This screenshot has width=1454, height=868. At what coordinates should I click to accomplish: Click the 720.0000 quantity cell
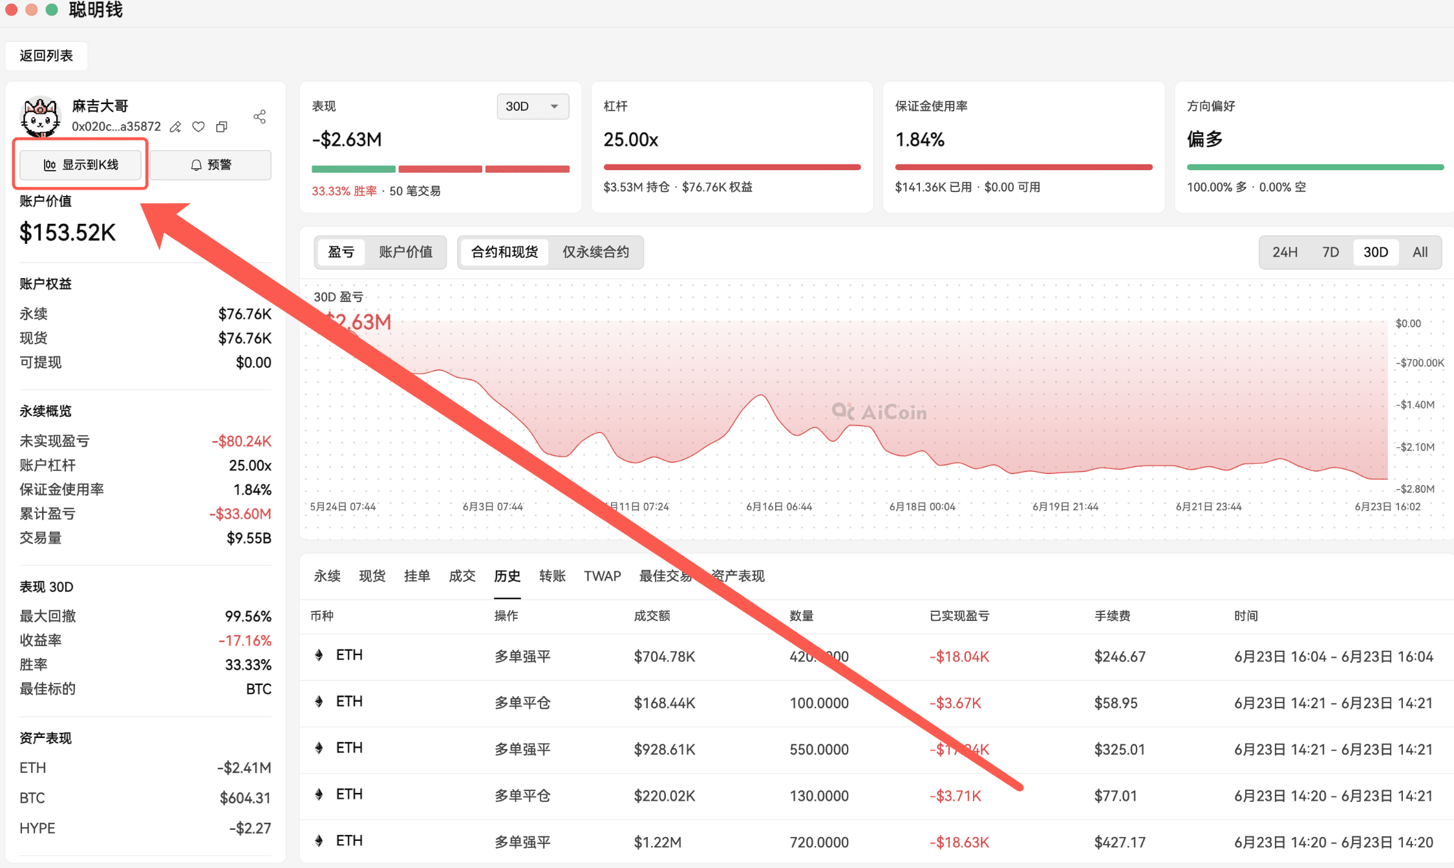819,842
